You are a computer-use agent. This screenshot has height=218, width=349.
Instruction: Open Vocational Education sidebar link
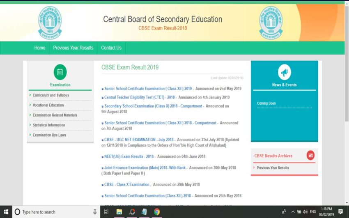[x=48, y=105]
